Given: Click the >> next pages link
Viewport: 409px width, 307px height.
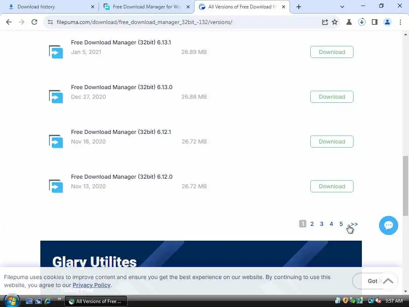Looking at the screenshot, I should pyautogui.click(x=354, y=224).
